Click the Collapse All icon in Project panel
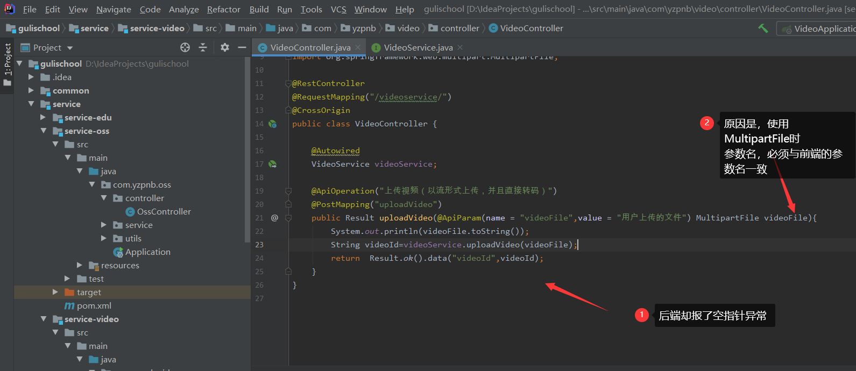The width and height of the screenshot is (856, 371). [203, 47]
